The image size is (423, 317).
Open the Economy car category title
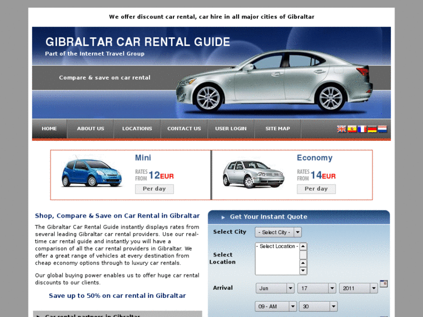(315, 158)
